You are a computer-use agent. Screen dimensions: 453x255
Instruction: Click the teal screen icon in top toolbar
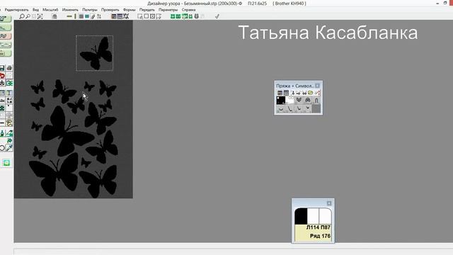coord(87,16)
